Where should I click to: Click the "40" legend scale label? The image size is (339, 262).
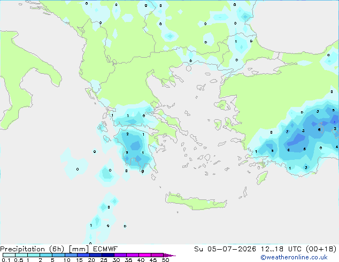pos(141,260)
